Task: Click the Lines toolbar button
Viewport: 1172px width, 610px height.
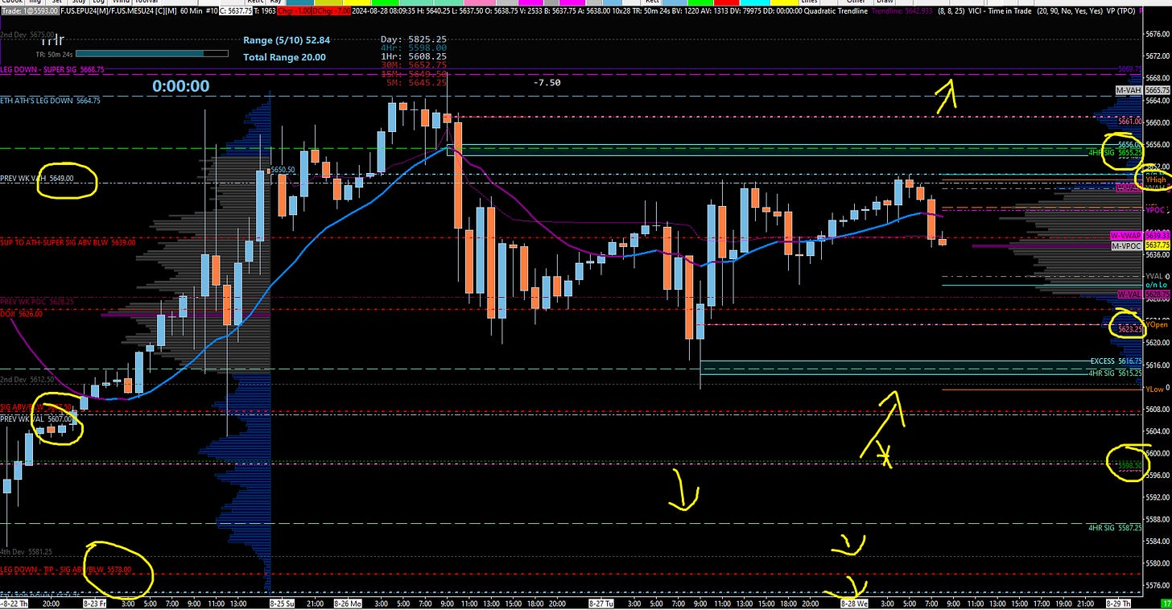Action: click(x=809, y=3)
